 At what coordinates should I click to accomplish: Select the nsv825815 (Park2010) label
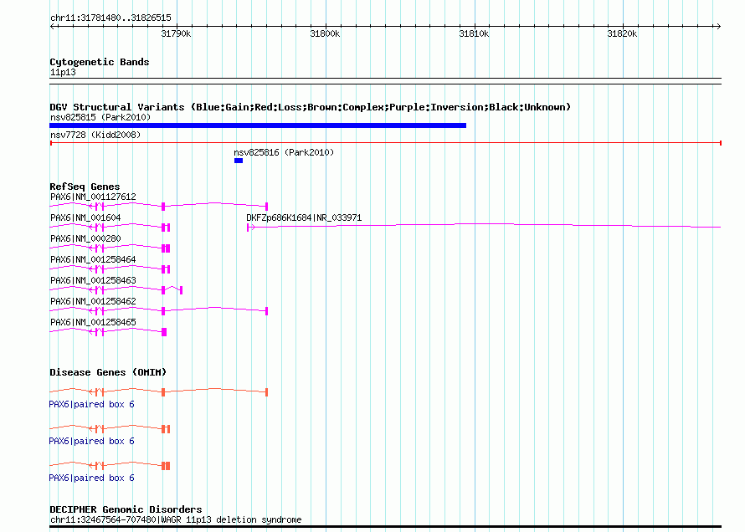click(x=100, y=117)
